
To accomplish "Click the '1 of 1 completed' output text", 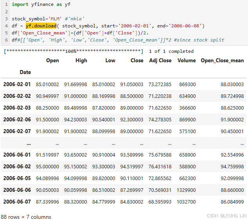I will pos(171,51).
